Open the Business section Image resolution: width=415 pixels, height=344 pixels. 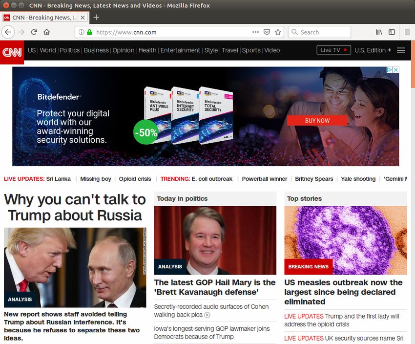pyautogui.click(x=96, y=50)
